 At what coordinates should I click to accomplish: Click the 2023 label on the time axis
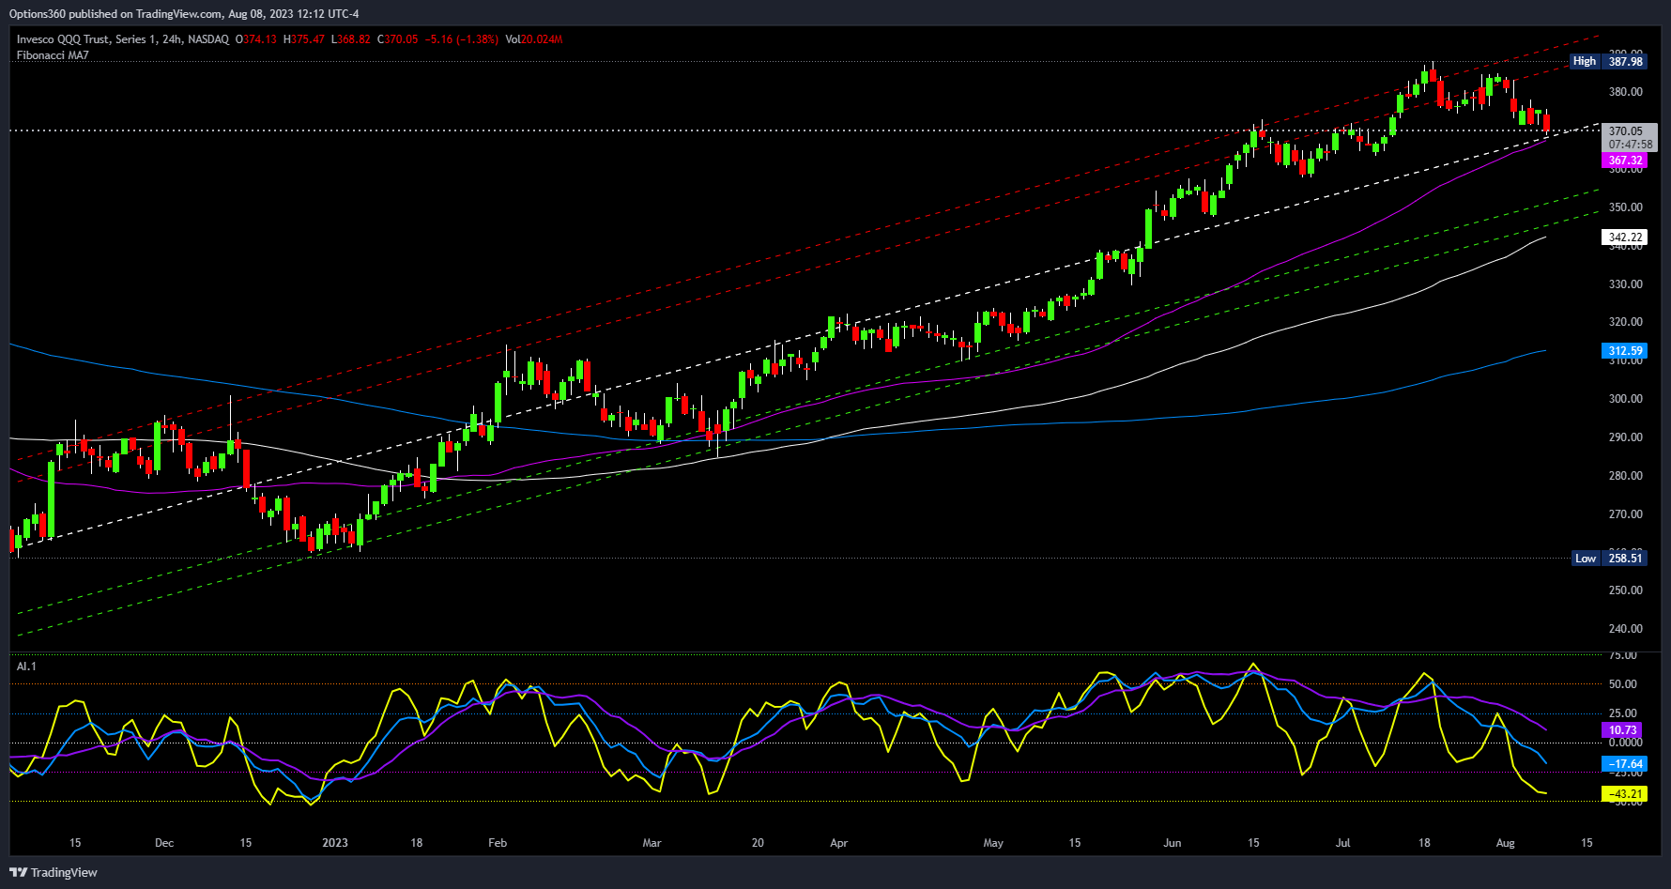point(335,843)
